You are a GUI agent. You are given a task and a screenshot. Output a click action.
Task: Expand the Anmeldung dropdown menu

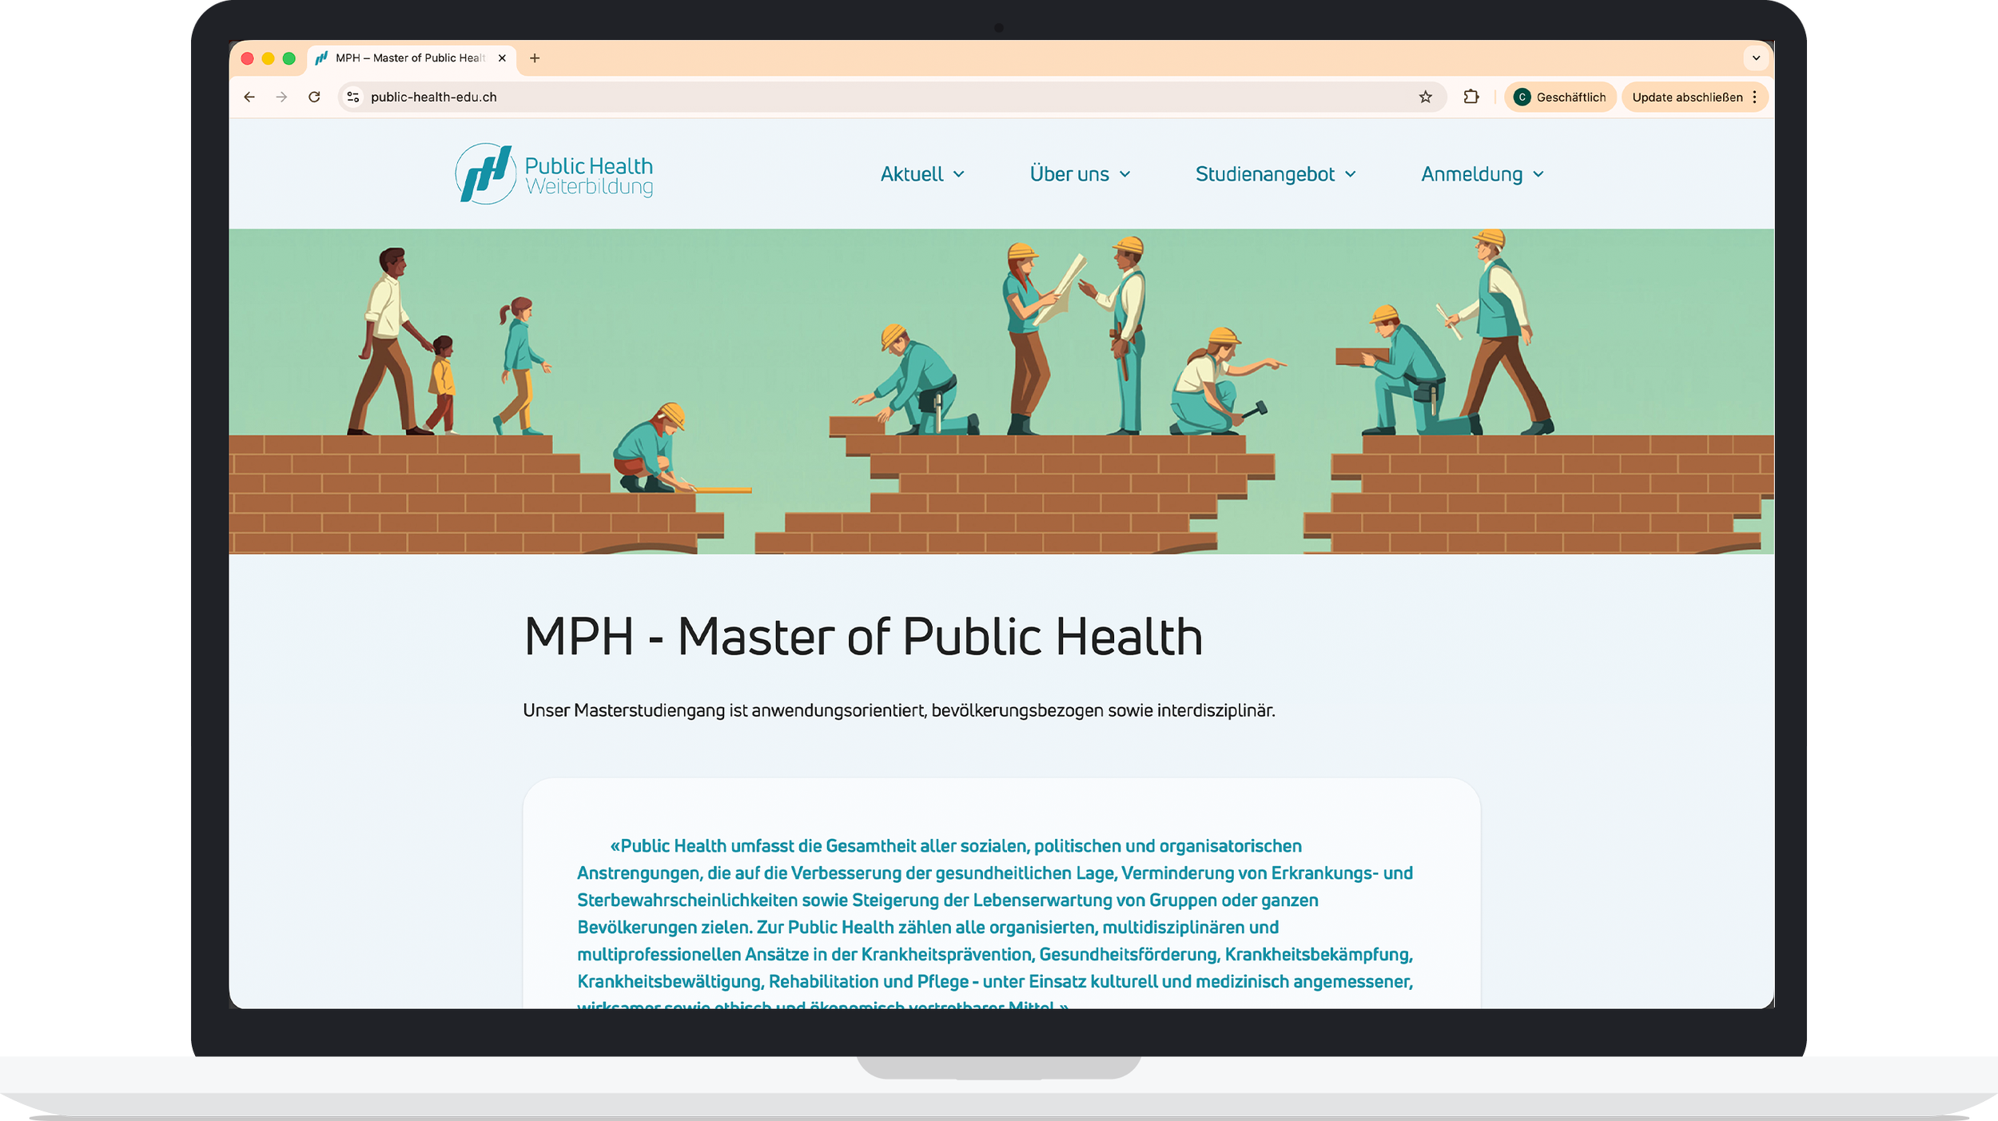(x=1482, y=174)
